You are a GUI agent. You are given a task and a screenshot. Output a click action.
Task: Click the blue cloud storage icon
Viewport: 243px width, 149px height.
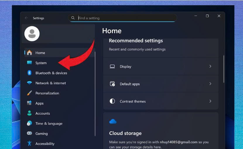[113, 122]
